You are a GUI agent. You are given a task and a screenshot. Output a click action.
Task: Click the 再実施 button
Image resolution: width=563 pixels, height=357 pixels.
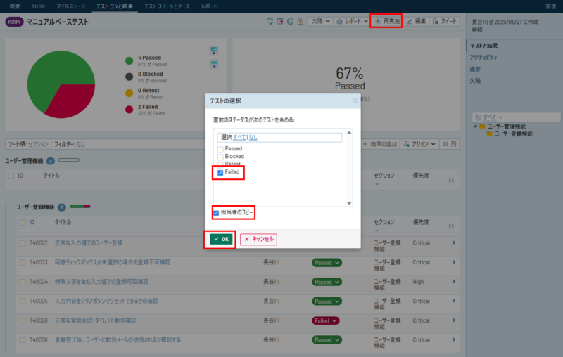386,22
